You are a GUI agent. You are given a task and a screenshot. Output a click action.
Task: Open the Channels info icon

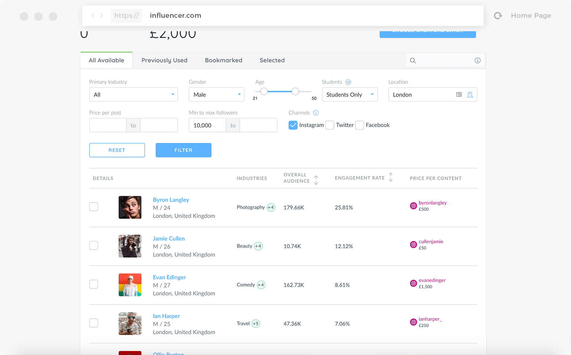pos(316,113)
